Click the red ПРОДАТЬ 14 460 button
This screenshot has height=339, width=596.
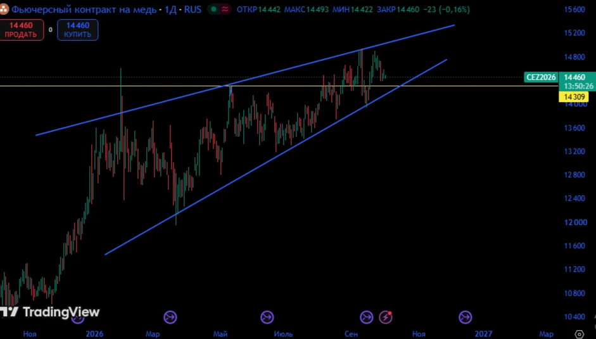click(x=22, y=30)
